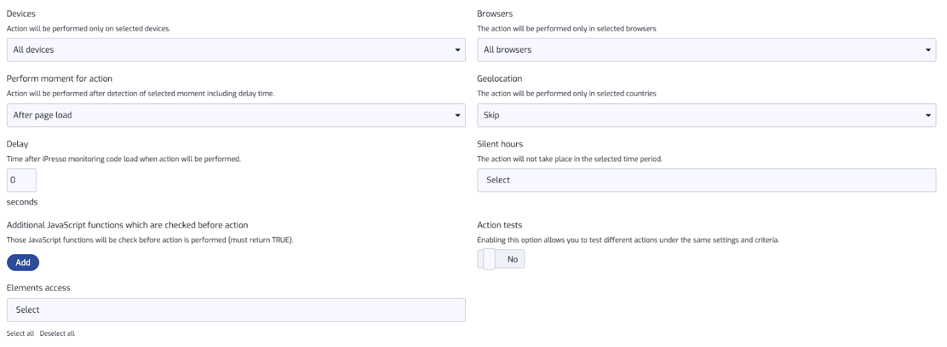Click the arrow on Geolocation dropdown
This screenshot has width=947, height=347.
click(x=928, y=115)
